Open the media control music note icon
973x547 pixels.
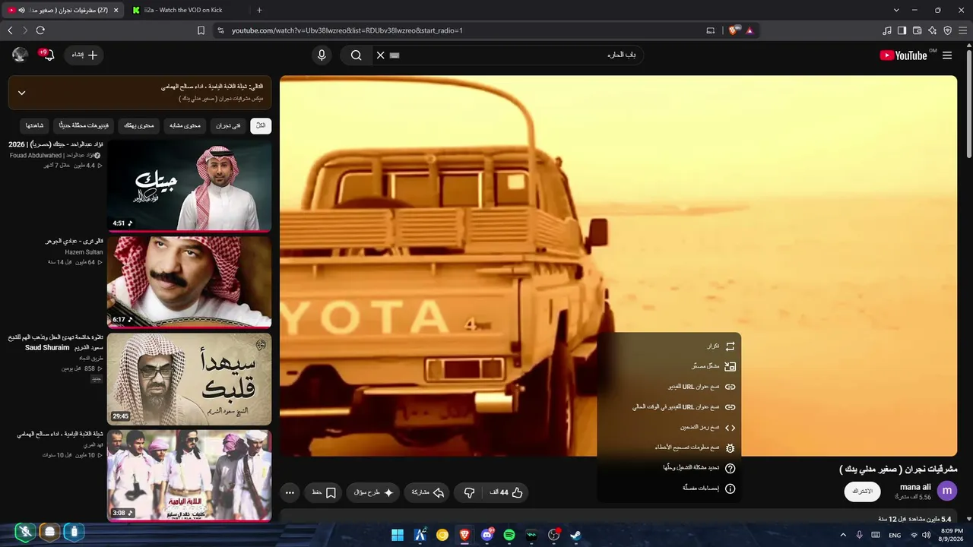coord(887,30)
